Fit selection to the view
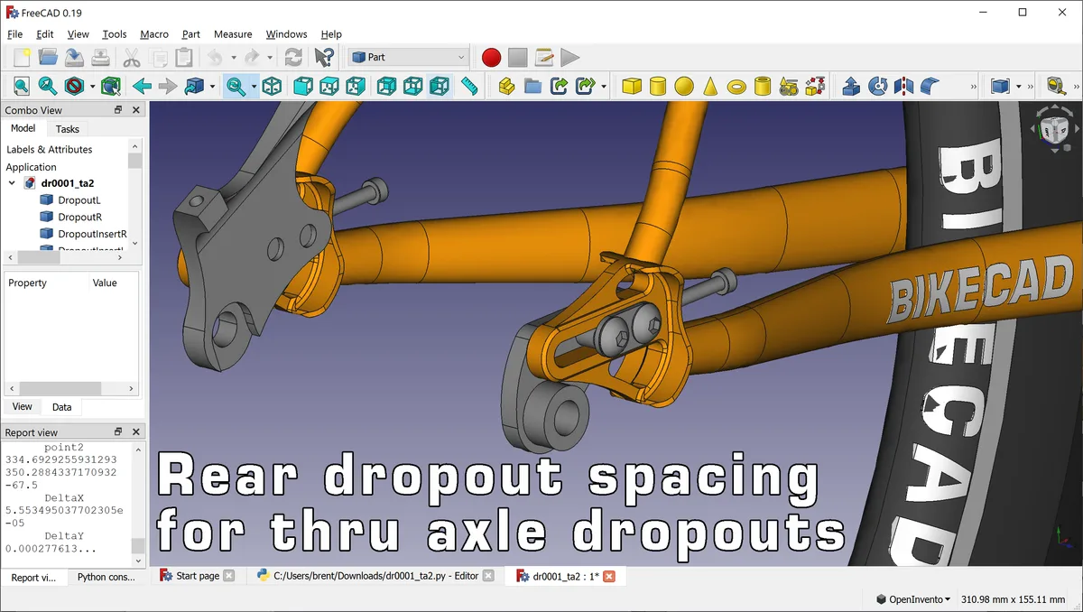The height and width of the screenshot is (612, 1083). pos(48,87)
